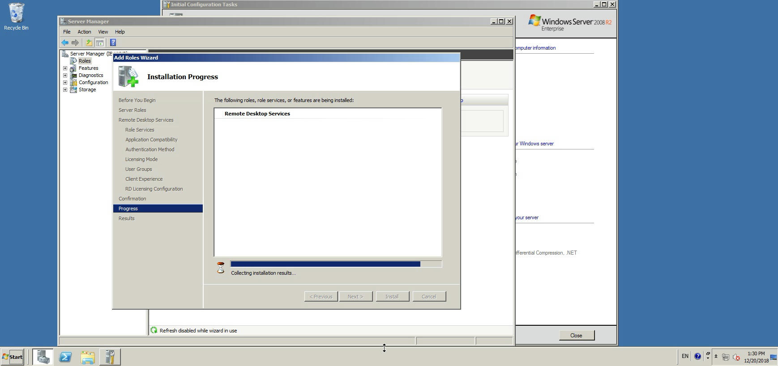Click the Help question mark toolbar icon
The width and height of the screenshot is (778, 366).
[x=113, y=43]
